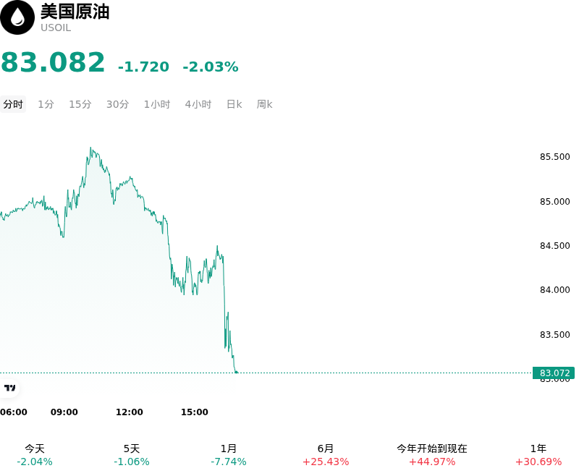579x476 pixels.
Task: Choose the 30分 interval tab
Action: click(118, 104)
